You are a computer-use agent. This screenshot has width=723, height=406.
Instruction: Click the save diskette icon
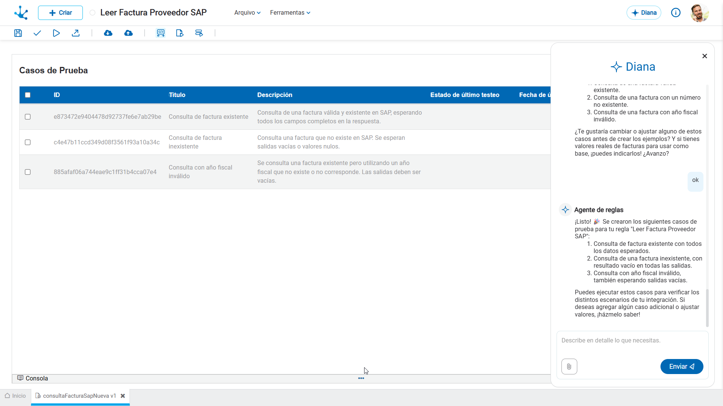click(18, 33)
